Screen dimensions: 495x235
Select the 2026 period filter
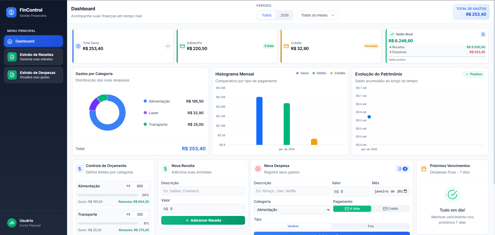(285, 15)
